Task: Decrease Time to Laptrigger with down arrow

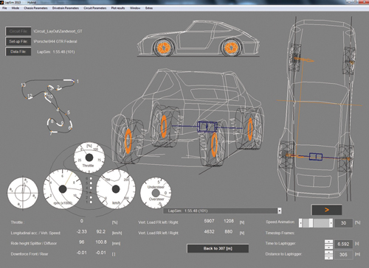Action: coord(328,247)
